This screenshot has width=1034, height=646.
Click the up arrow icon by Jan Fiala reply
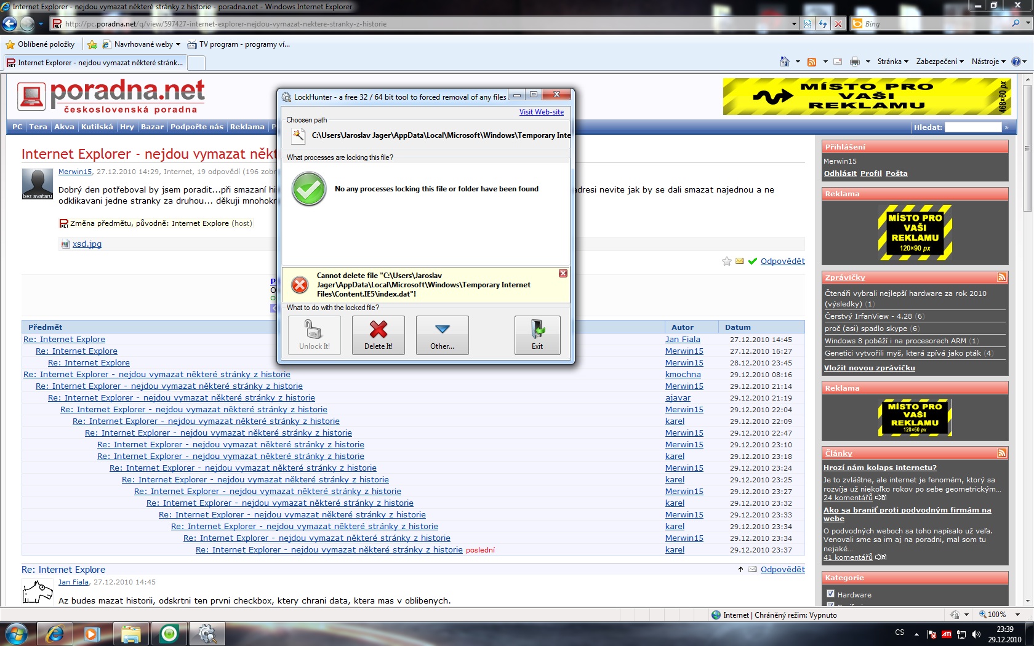click(740, 570)
